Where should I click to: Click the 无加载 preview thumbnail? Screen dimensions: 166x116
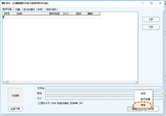[x=15, y=96]
